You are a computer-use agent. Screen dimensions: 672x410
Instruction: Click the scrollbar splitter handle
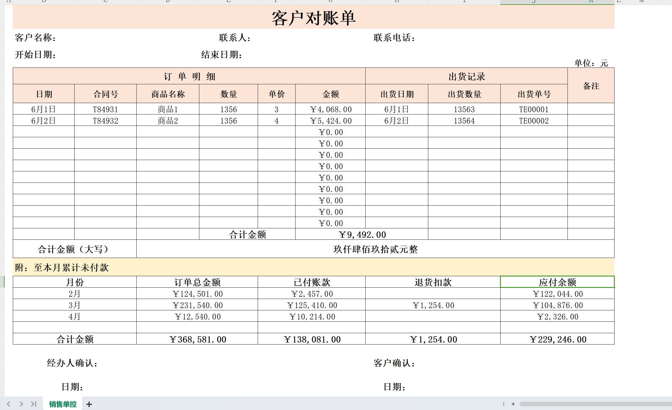pos(504,404)
